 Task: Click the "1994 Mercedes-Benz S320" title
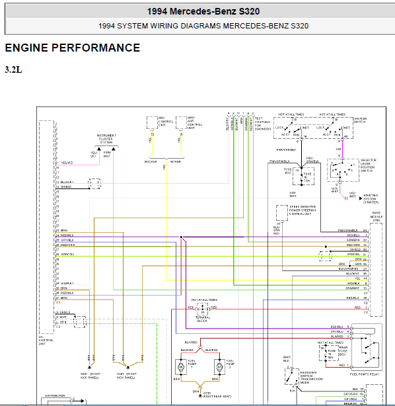click(203, 11)
